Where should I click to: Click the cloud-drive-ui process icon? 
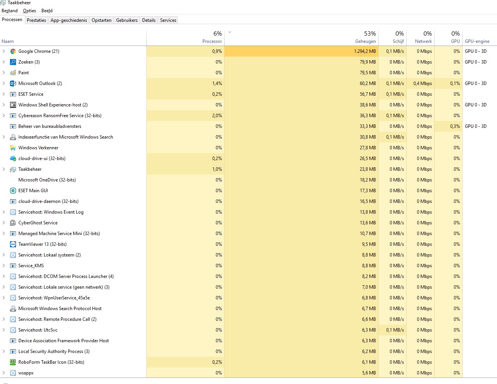(x=13, y=159)
